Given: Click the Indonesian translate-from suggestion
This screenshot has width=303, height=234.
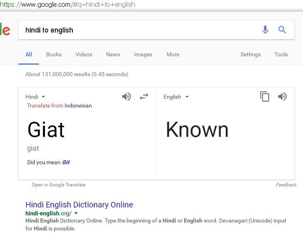Looking at the screenshot, I should click(78, 105).
